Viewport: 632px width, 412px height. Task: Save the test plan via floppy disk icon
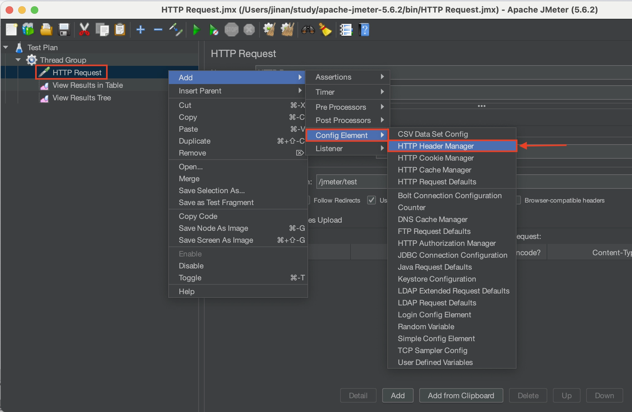coord(64,29)
